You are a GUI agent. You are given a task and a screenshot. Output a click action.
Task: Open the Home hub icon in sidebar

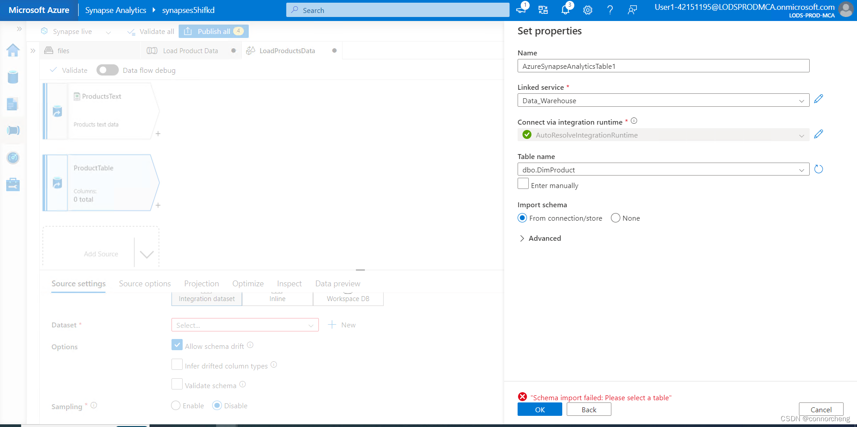pyautogui.click(x=13, y=50)
